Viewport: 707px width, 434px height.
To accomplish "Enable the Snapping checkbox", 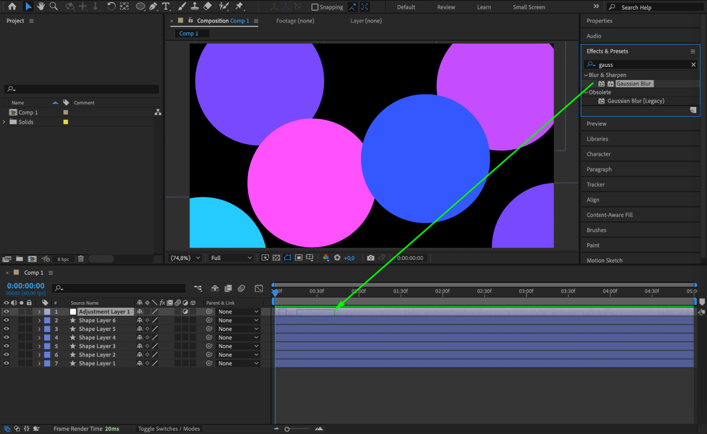I will click(x=315, y=7).
